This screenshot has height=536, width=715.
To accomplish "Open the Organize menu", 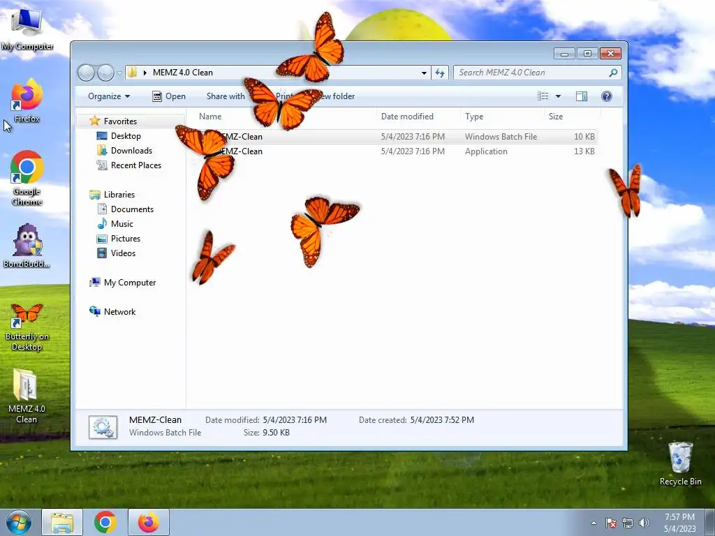I will point(109,96).
